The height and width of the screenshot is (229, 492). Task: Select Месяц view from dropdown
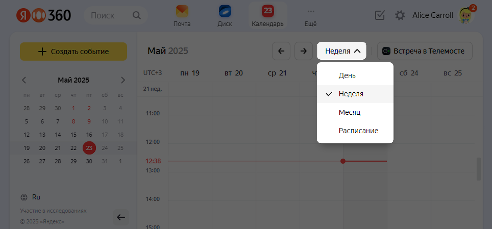point(350,112)
